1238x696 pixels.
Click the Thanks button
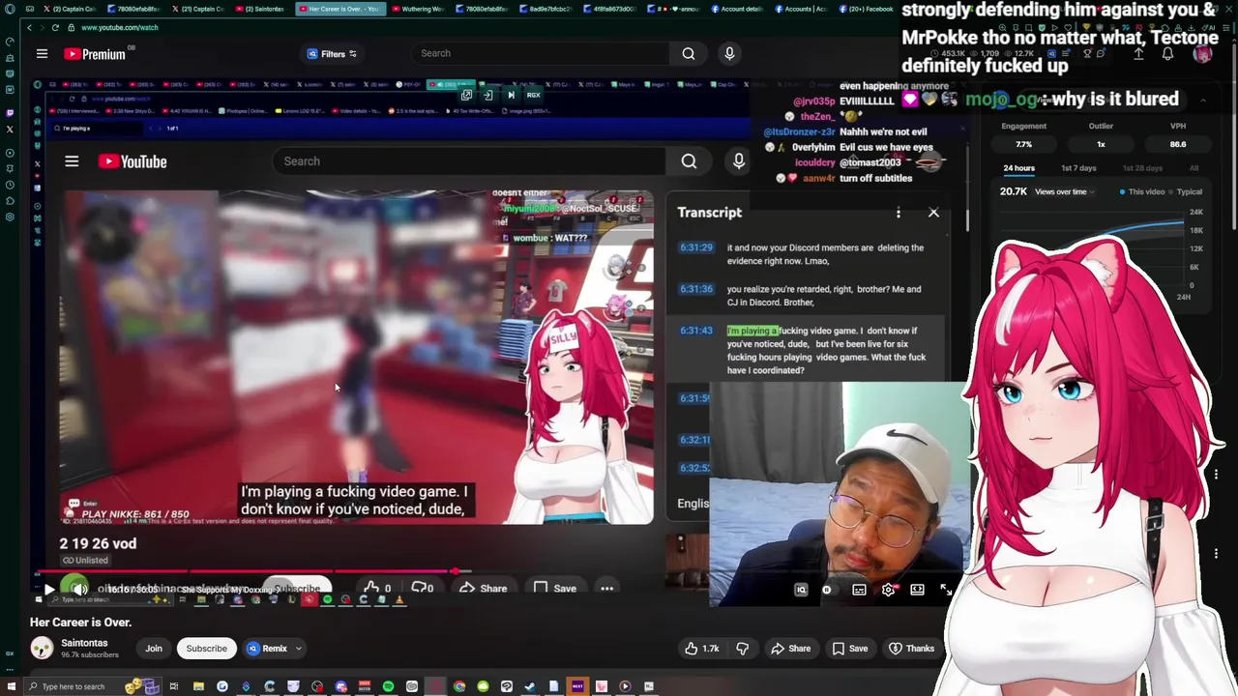[911, 649]
